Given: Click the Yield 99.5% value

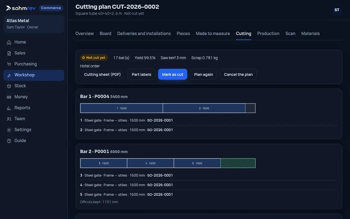Looking at the screenshot, I should (x=145, y=58).
